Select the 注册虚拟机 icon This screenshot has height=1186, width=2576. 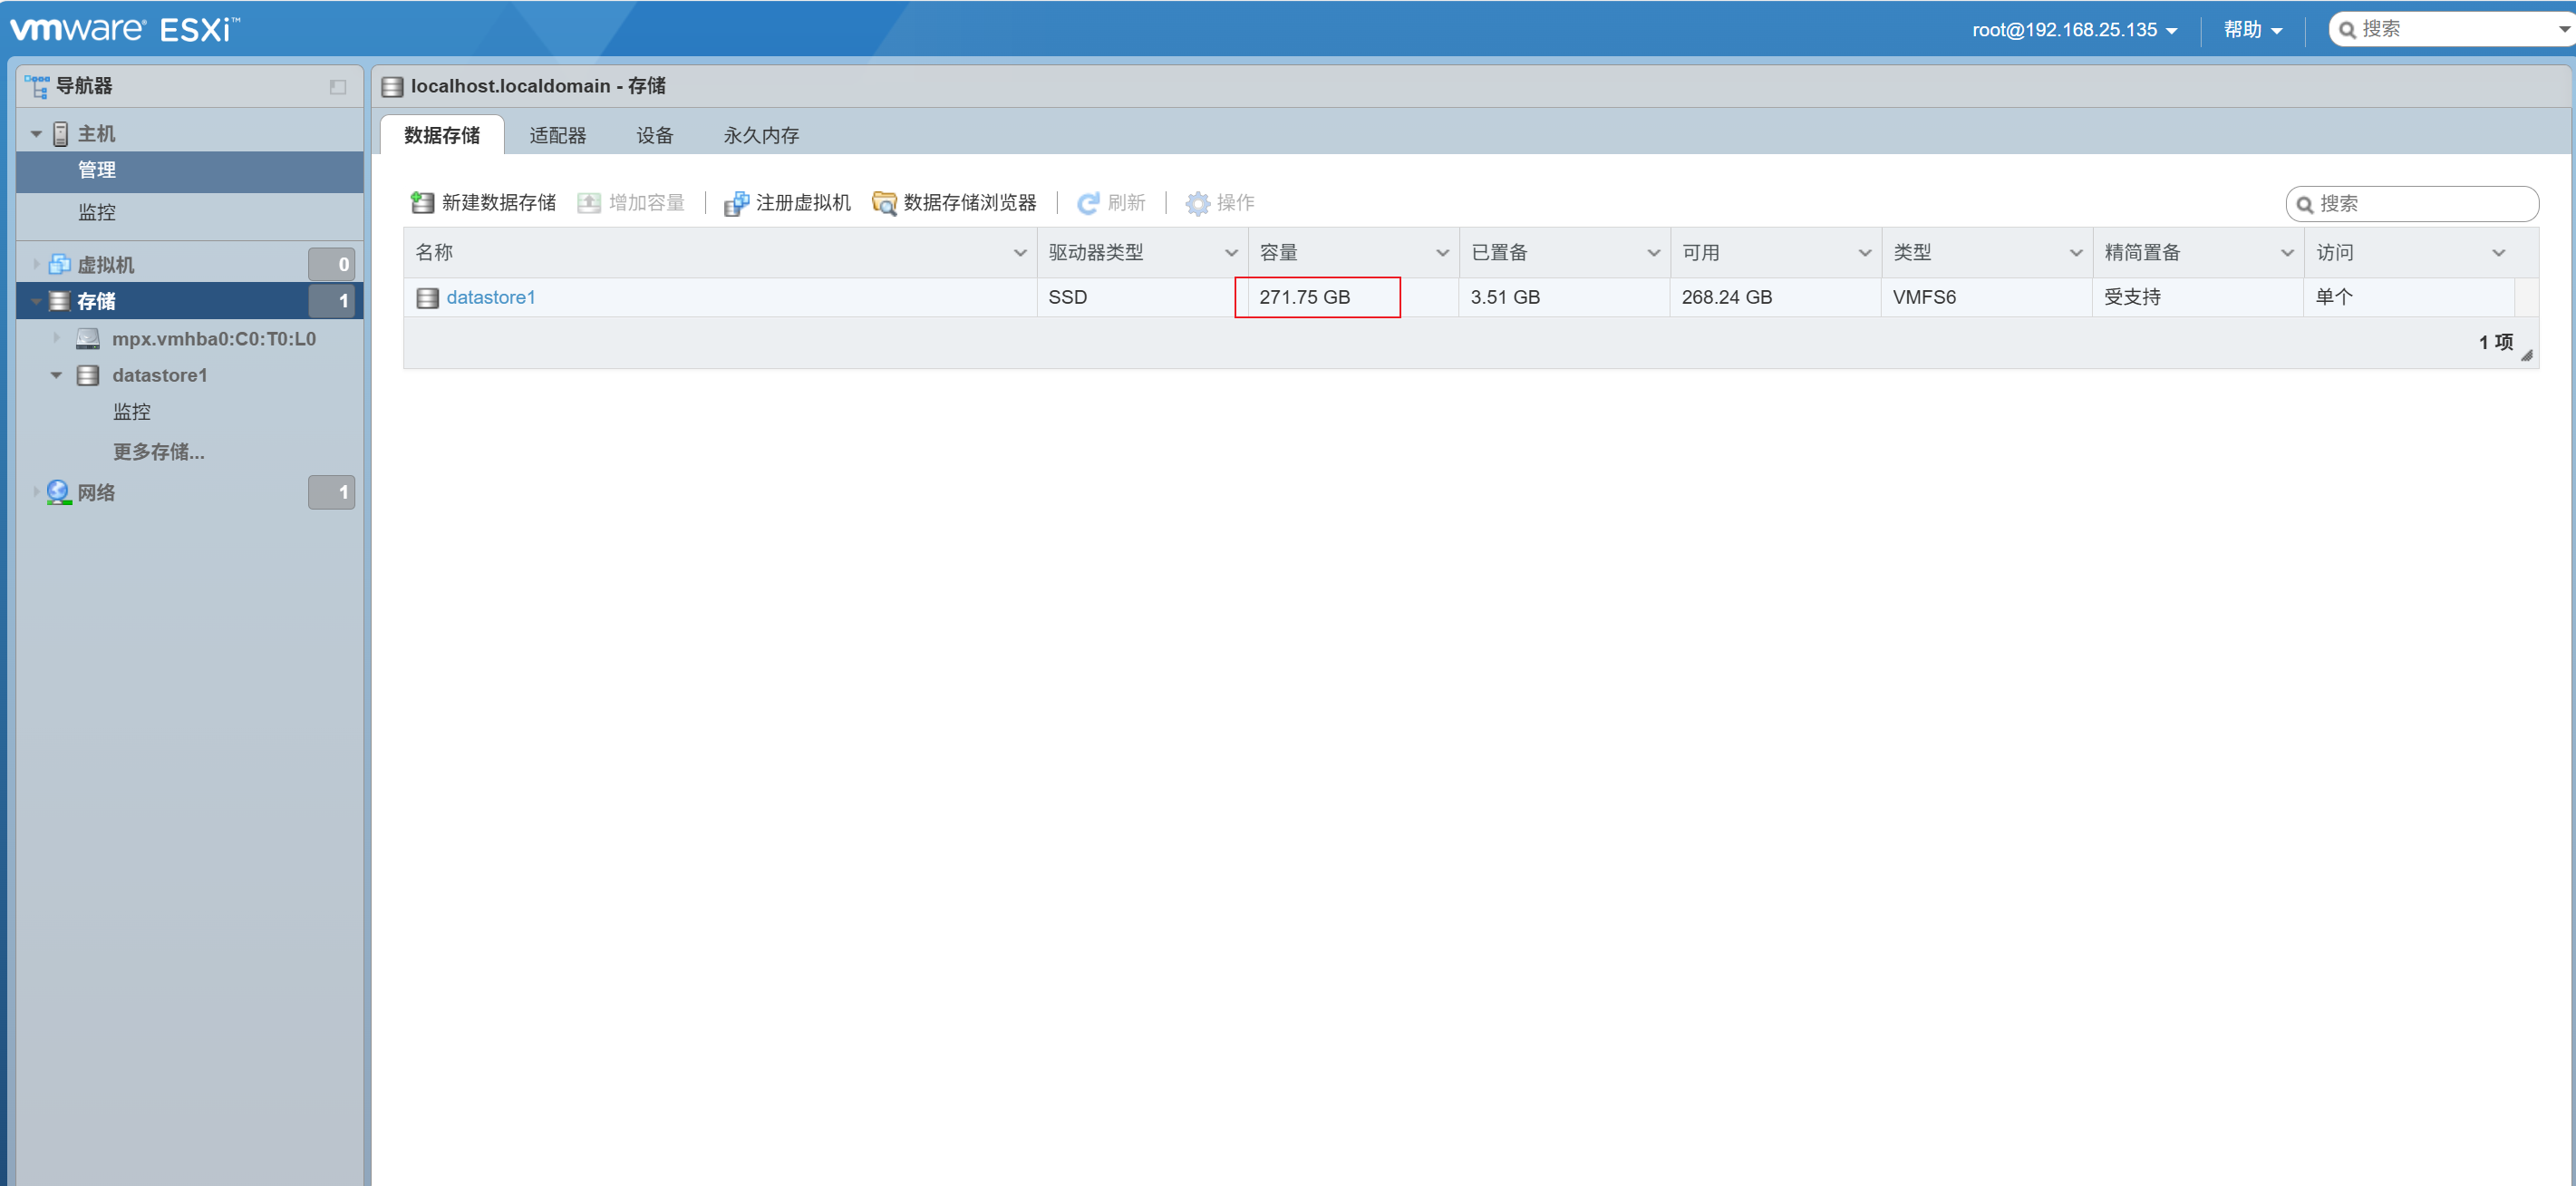click(x=737, y=202)
